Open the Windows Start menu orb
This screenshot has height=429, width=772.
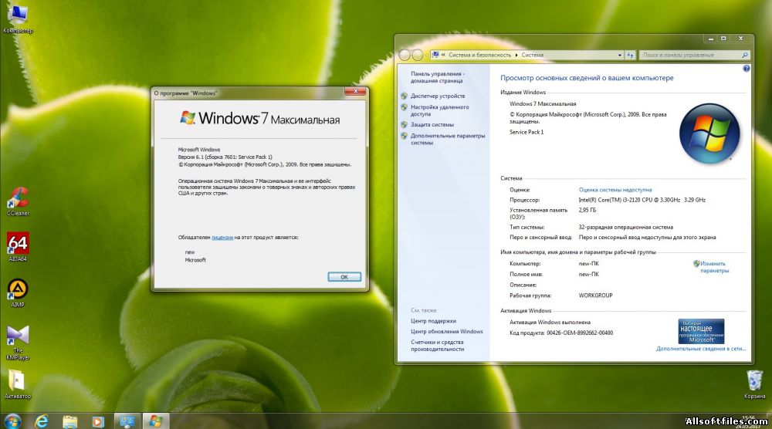point(12,421)
